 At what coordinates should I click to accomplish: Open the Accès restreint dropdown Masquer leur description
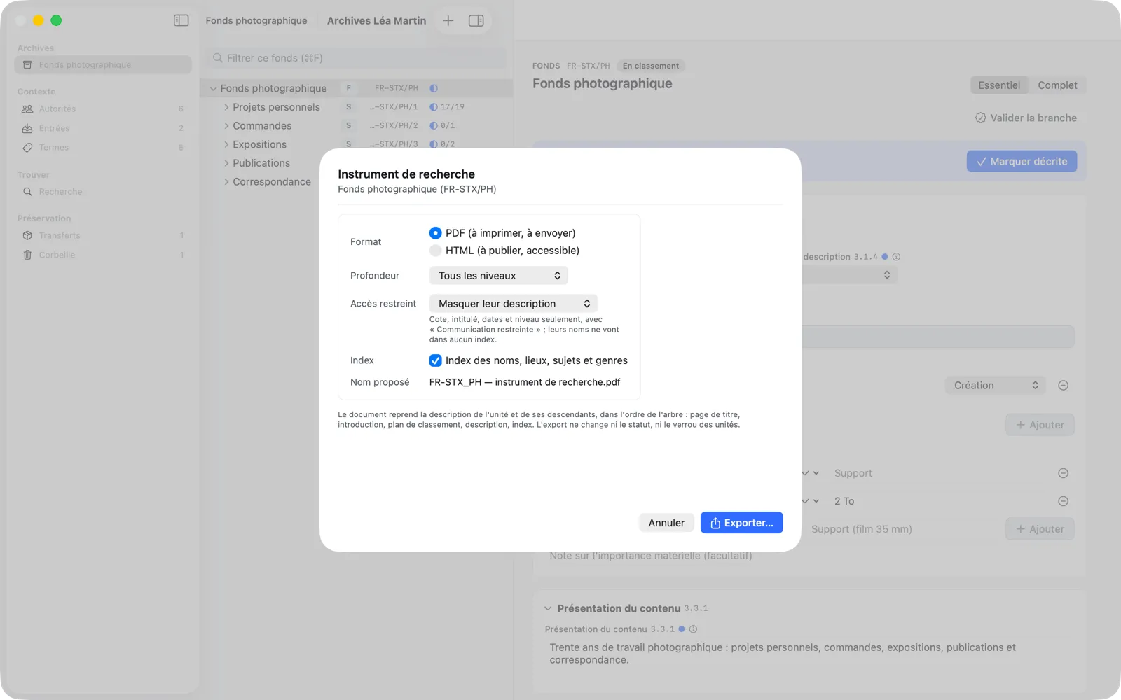pos(513,304)
